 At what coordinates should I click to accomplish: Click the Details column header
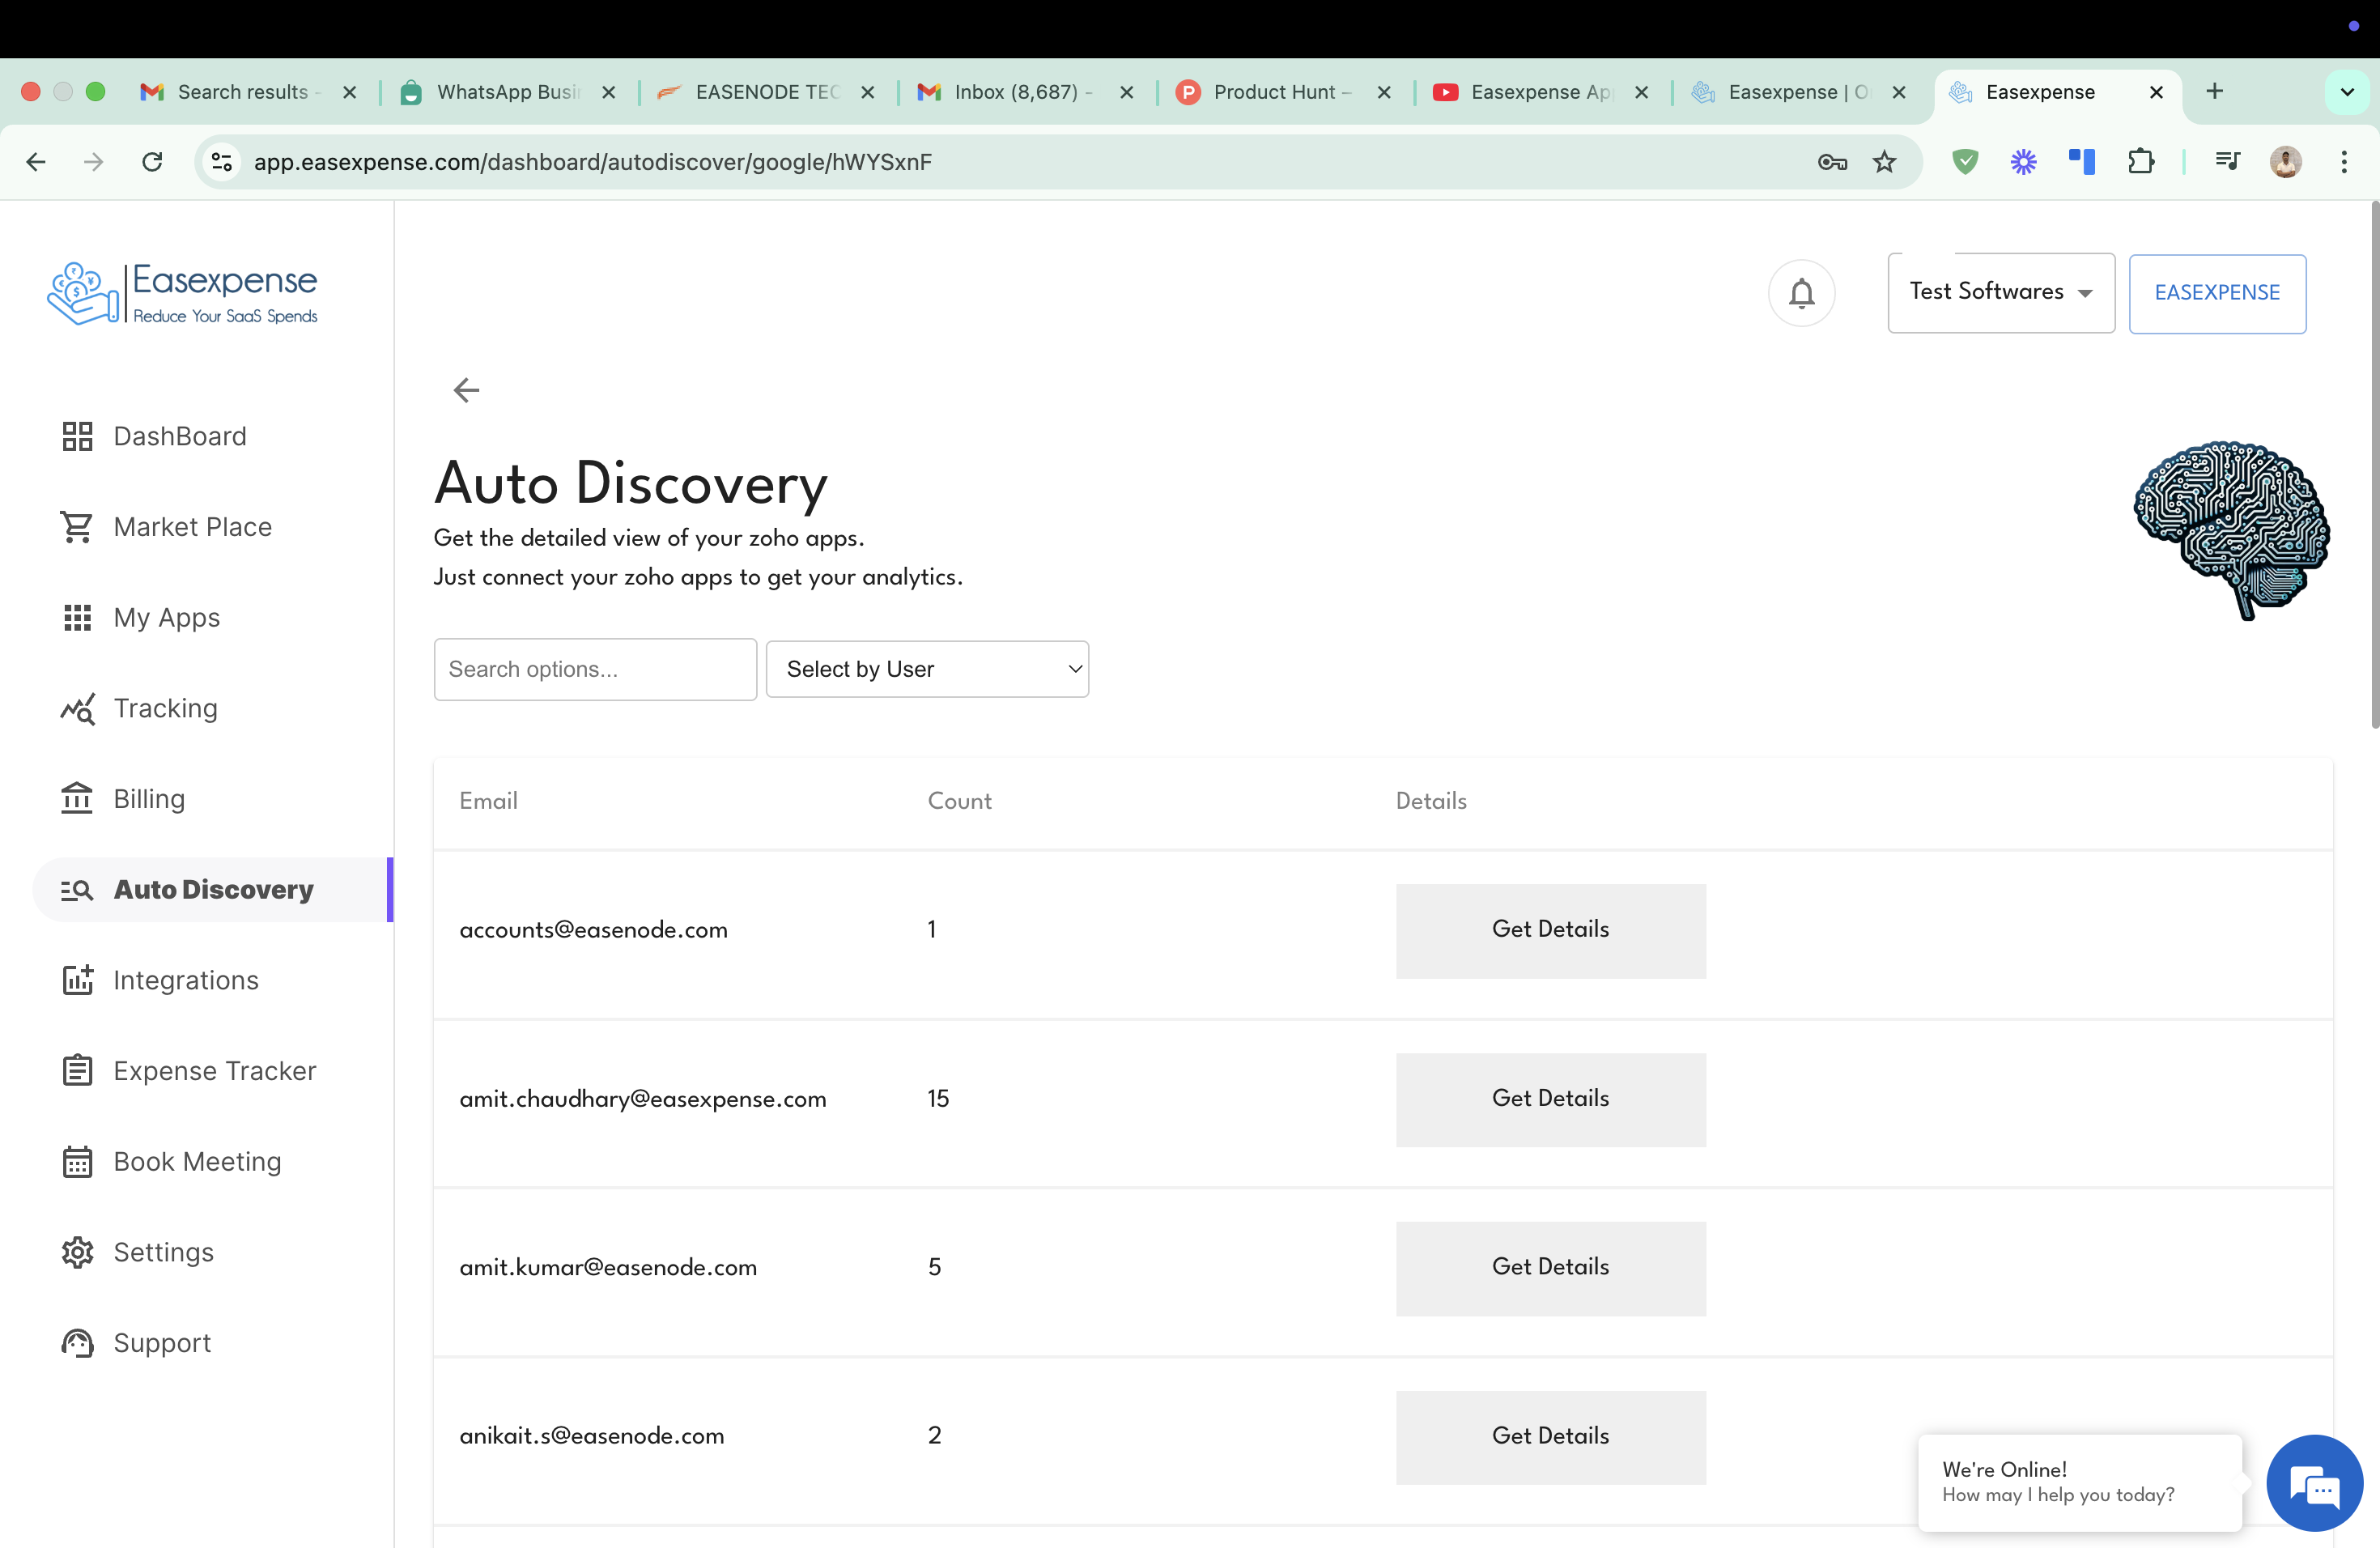1431,801
